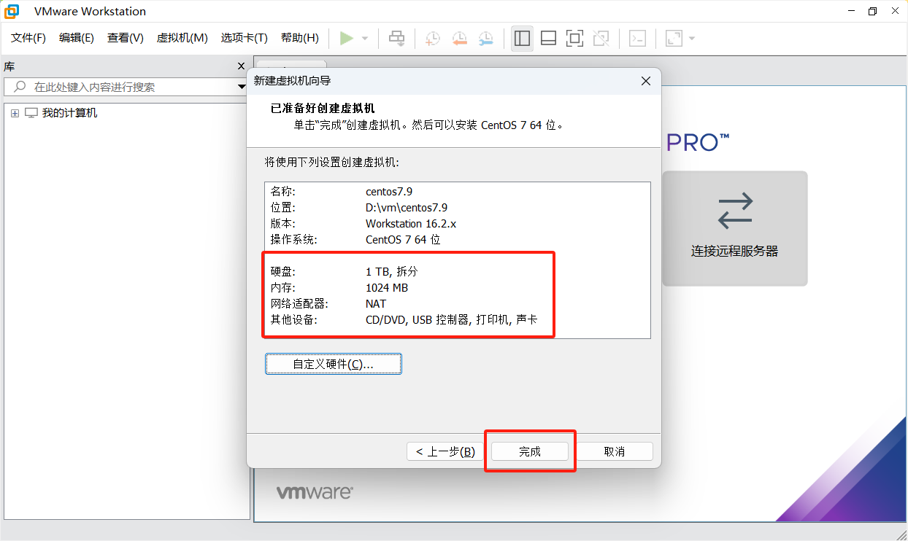Viewport: 908px width, 541px height.
Task: Click the 已准备好创建虚拟机 heading
Action: (x=323, y=108)
